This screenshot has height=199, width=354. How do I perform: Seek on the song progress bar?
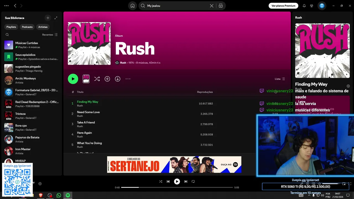tap(177, 187)
